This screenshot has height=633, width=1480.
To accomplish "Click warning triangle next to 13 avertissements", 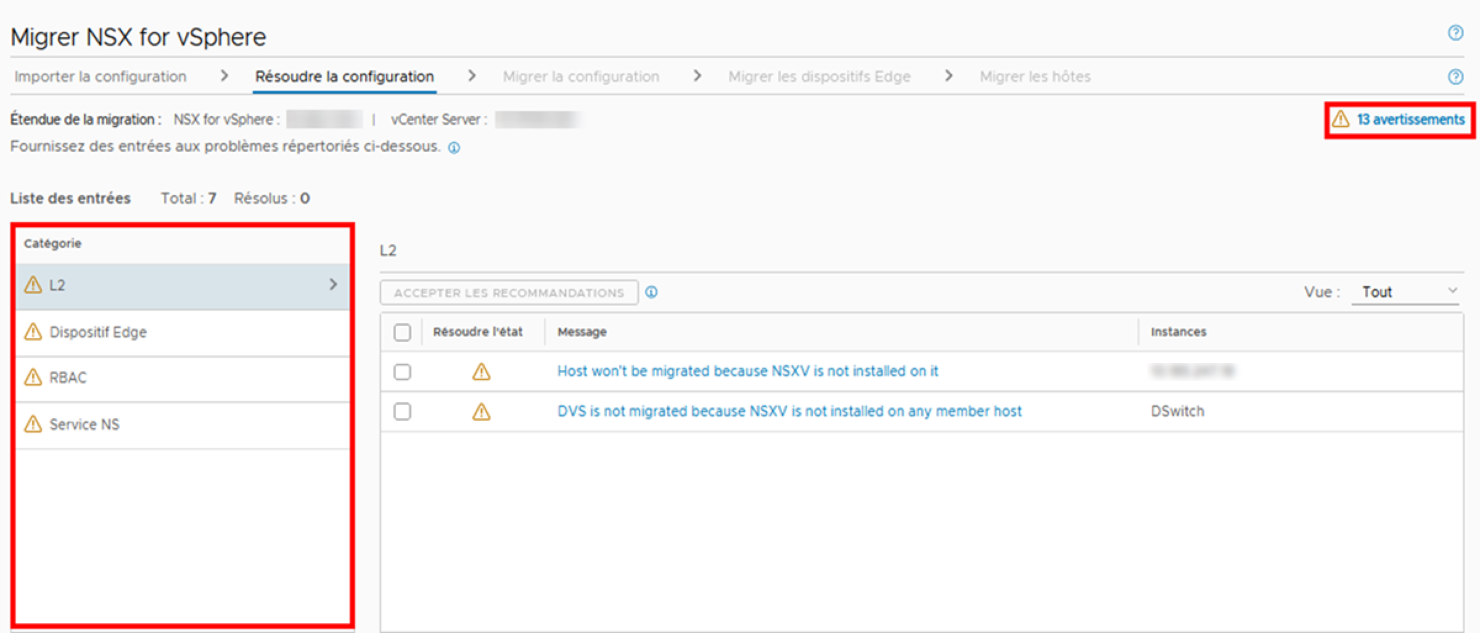I will (x=1340, y=119).
